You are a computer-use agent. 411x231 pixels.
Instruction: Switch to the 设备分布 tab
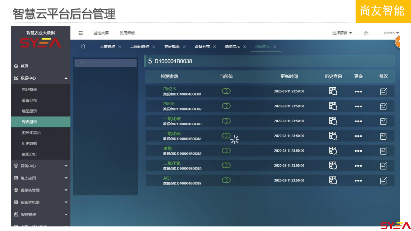point(202,47)
